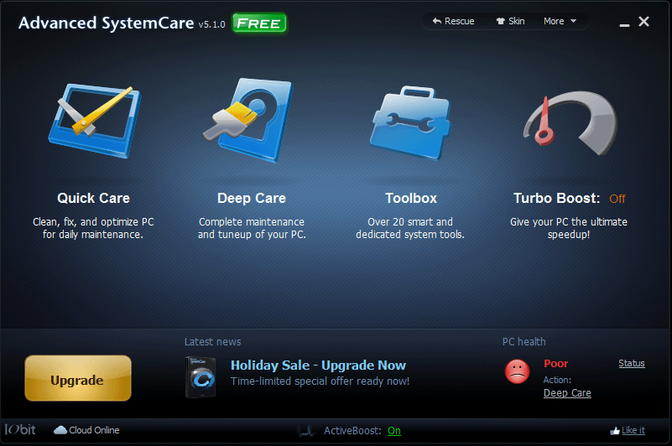Click the green FREE badge
672x446 pixels.
point(259,23)
